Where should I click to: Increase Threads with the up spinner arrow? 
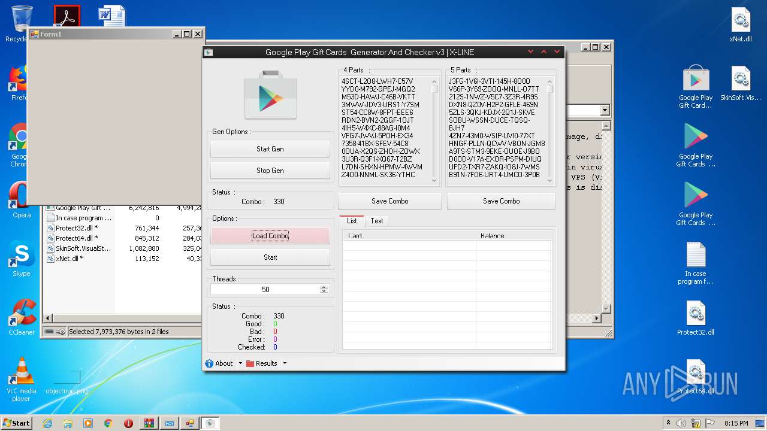[x=324, y=287]
